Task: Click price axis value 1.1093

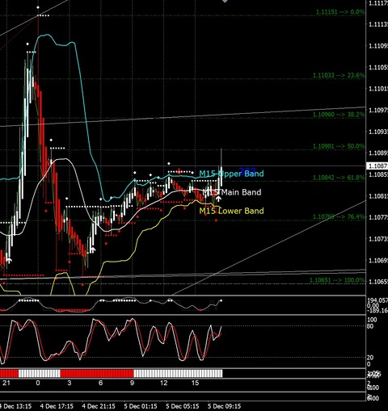Action: tap(378, 132)
